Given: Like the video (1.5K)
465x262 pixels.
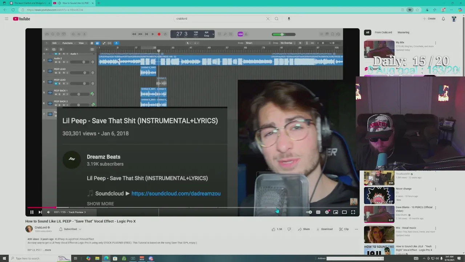Looking at the screenshot, I should tap(277, 229).
